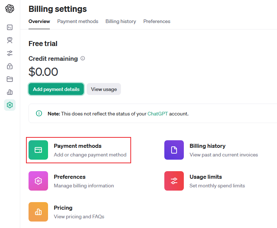Click the orange Pricing chart icon
The height and width of the screenshot is (228, 277).
click(x=38, y=212)
